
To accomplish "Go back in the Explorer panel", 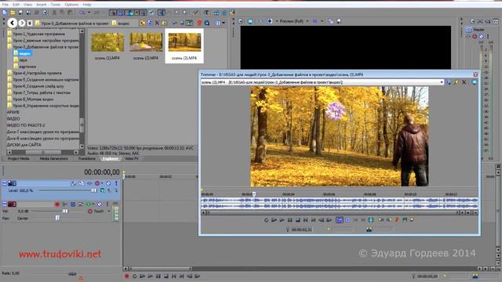I will point(13,23).
